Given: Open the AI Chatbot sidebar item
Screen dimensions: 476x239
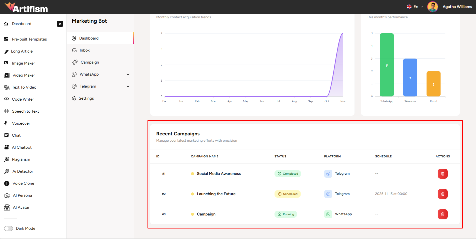Looking at the screenshot, I should (x=22, y=147).
